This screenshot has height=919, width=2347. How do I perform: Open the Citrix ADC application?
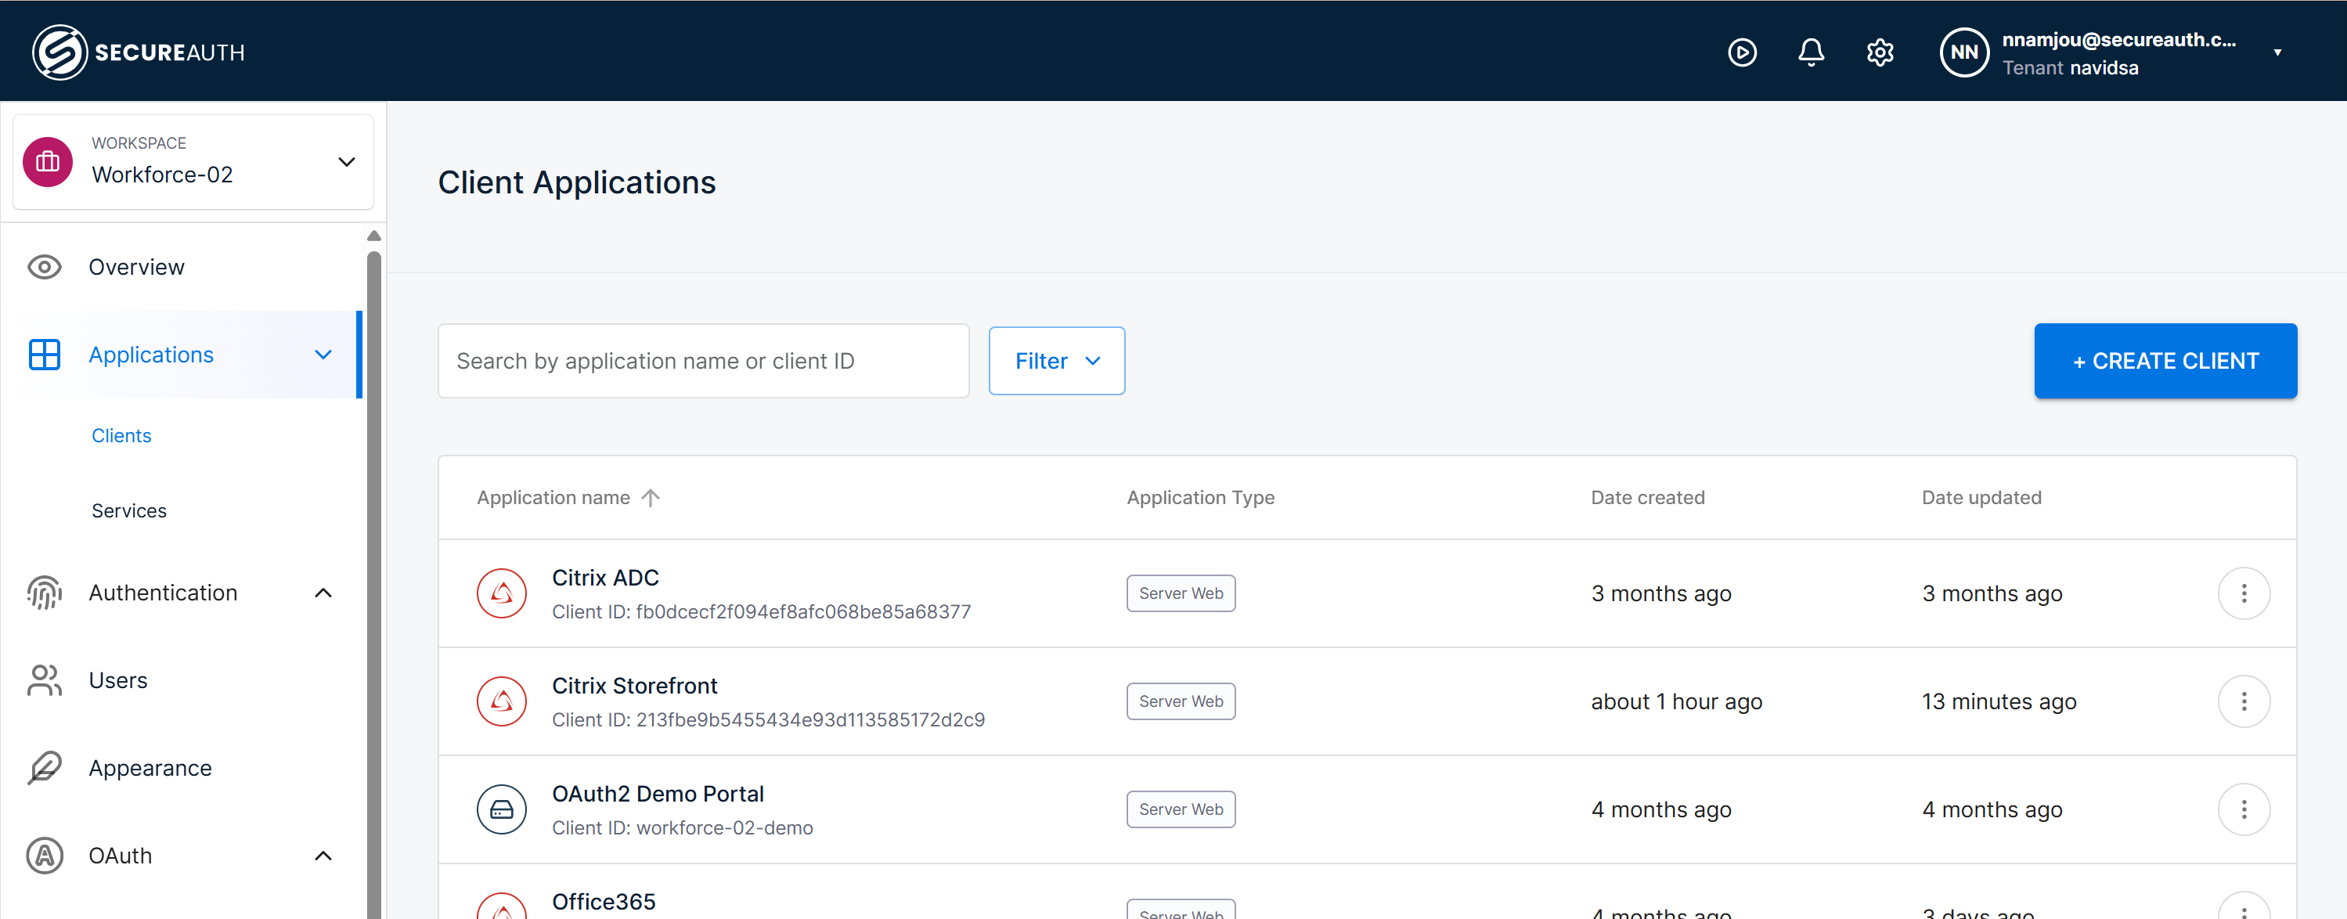pos(605,578)
